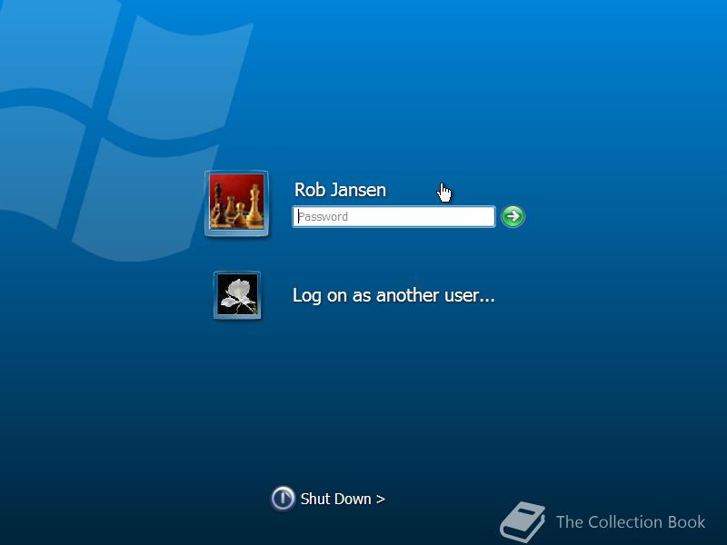Click the green arrow submit button
The image size is (727, 545).
513,216
